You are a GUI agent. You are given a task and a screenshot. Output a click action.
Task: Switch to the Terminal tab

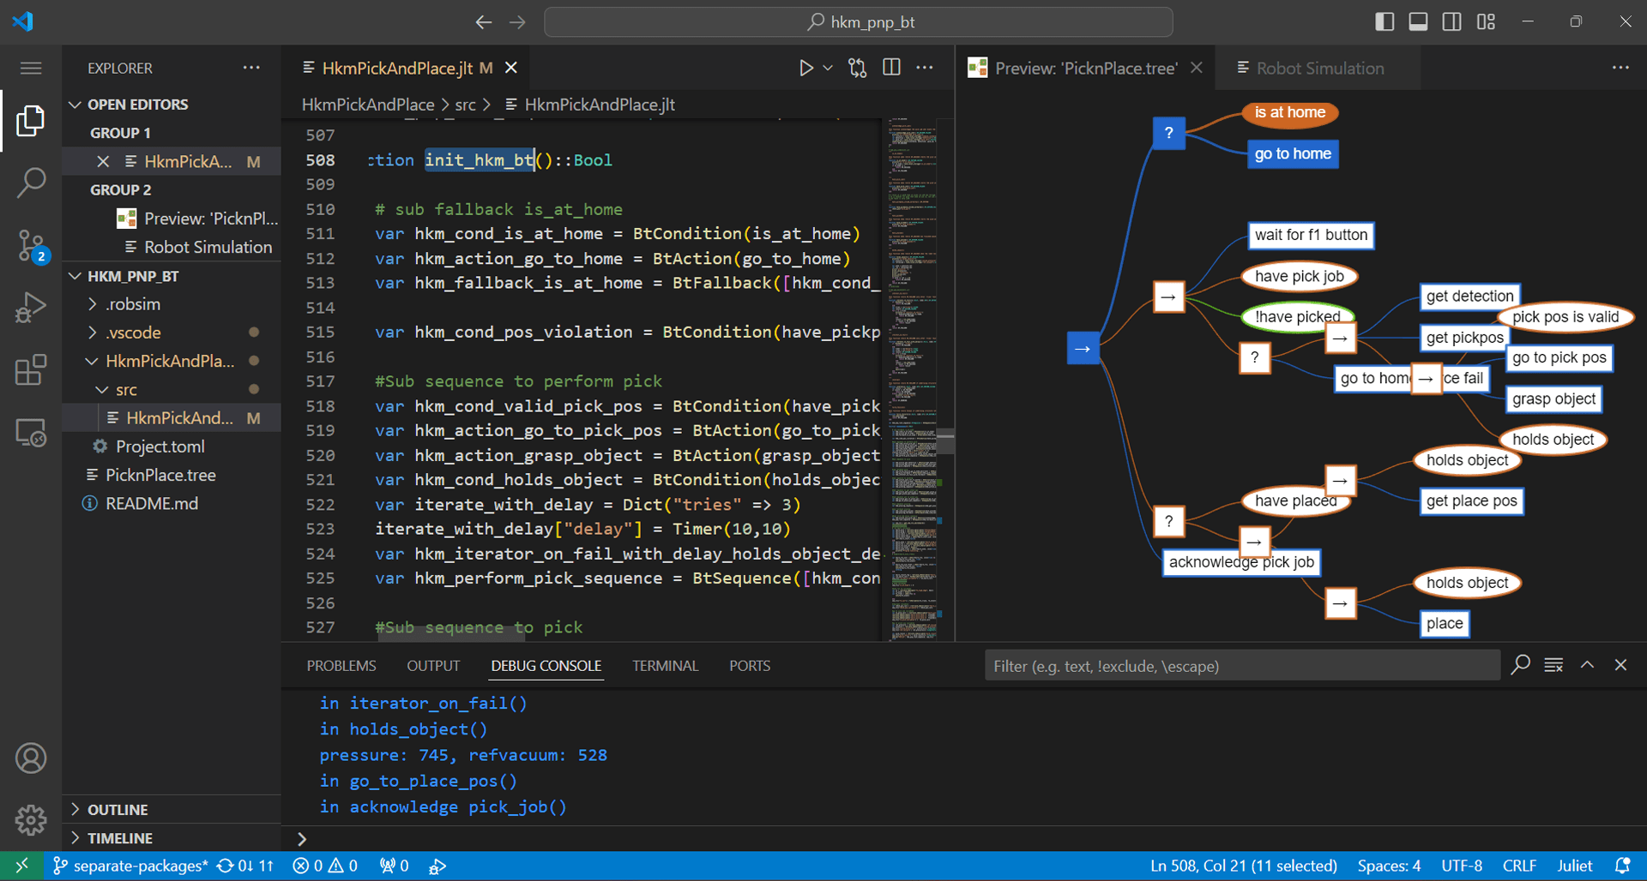pyautogui.click(x=666, y=665)
